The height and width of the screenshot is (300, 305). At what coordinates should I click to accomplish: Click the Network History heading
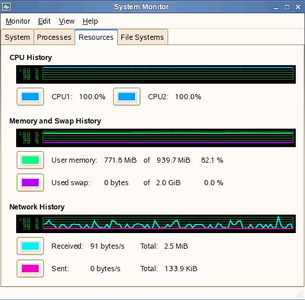click(37, 207)
